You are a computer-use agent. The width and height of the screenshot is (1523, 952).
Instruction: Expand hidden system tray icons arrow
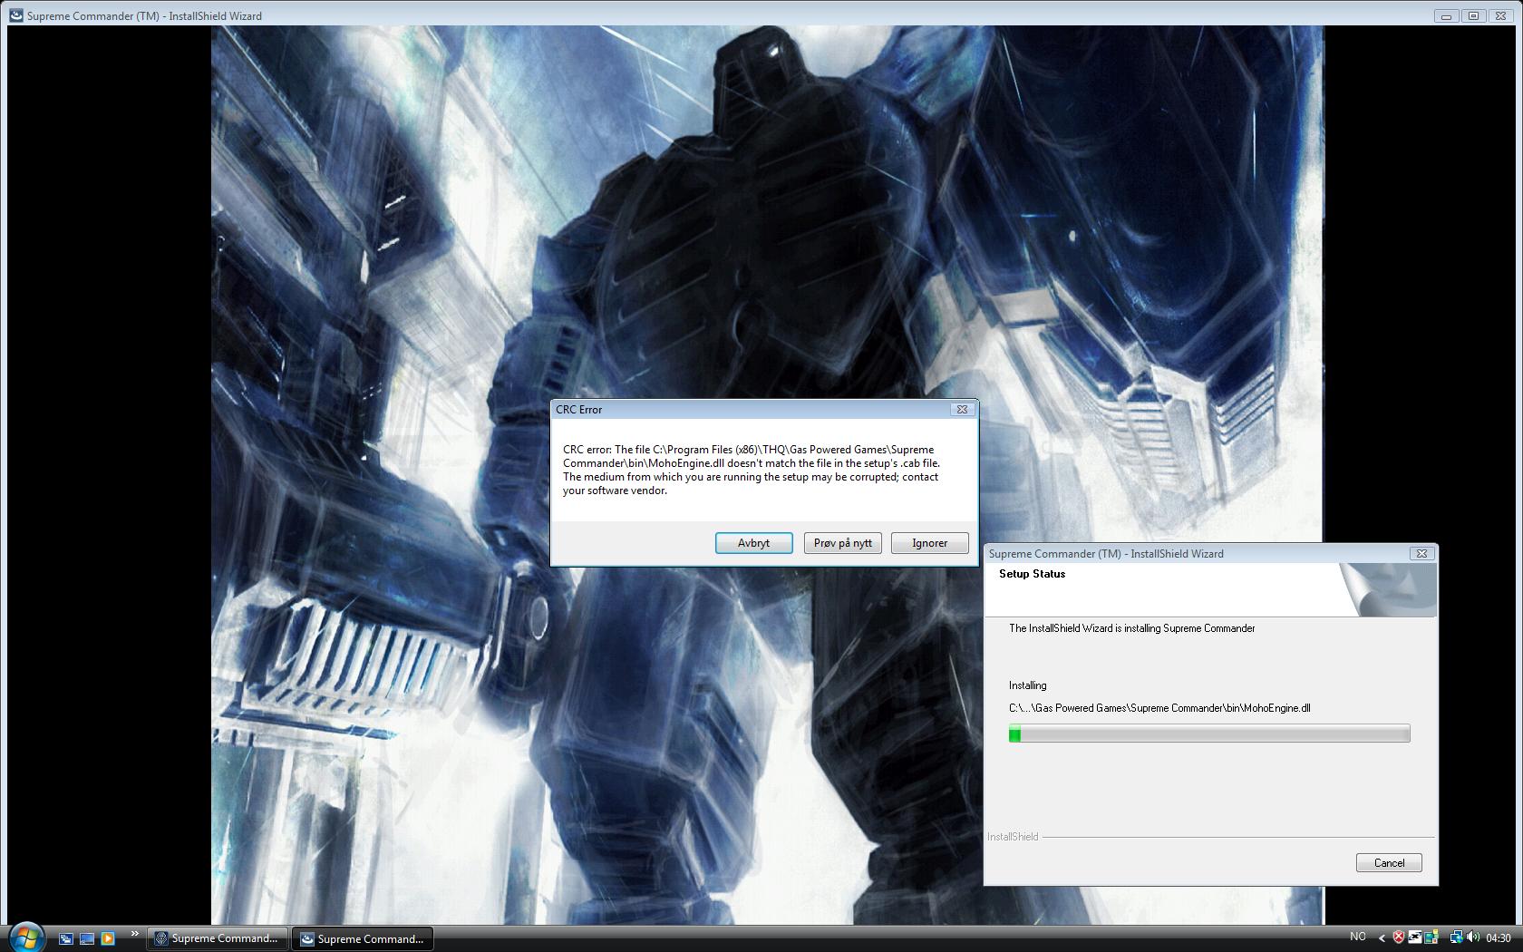click(x=1382, y=938)
